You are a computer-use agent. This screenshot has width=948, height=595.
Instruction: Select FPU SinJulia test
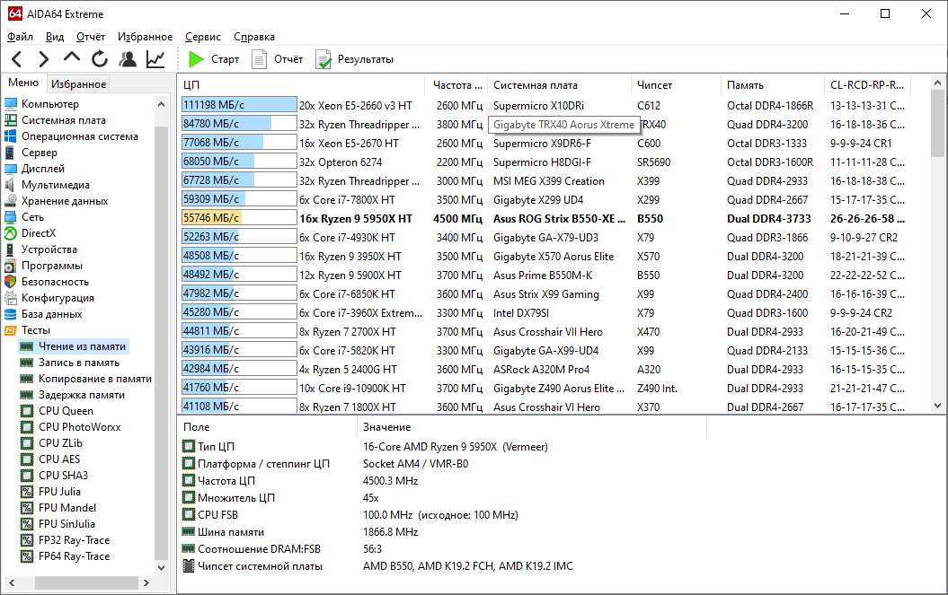(66, 524)
